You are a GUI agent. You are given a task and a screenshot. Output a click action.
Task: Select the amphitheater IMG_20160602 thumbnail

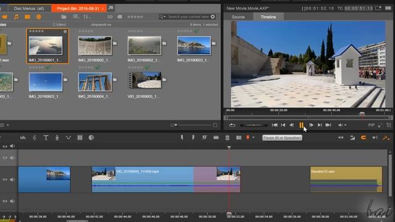point(94,46)
